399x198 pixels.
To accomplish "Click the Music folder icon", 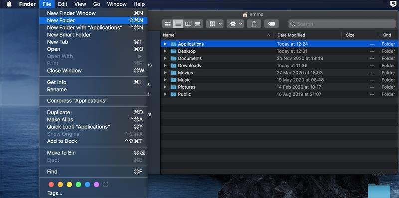I will click(173, 80).
